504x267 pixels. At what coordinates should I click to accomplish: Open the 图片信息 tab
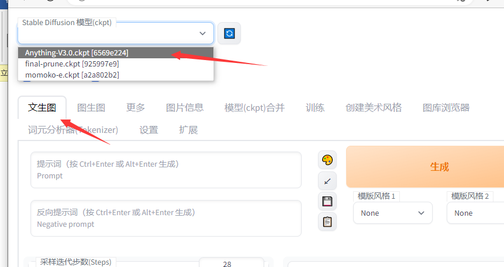185,107
